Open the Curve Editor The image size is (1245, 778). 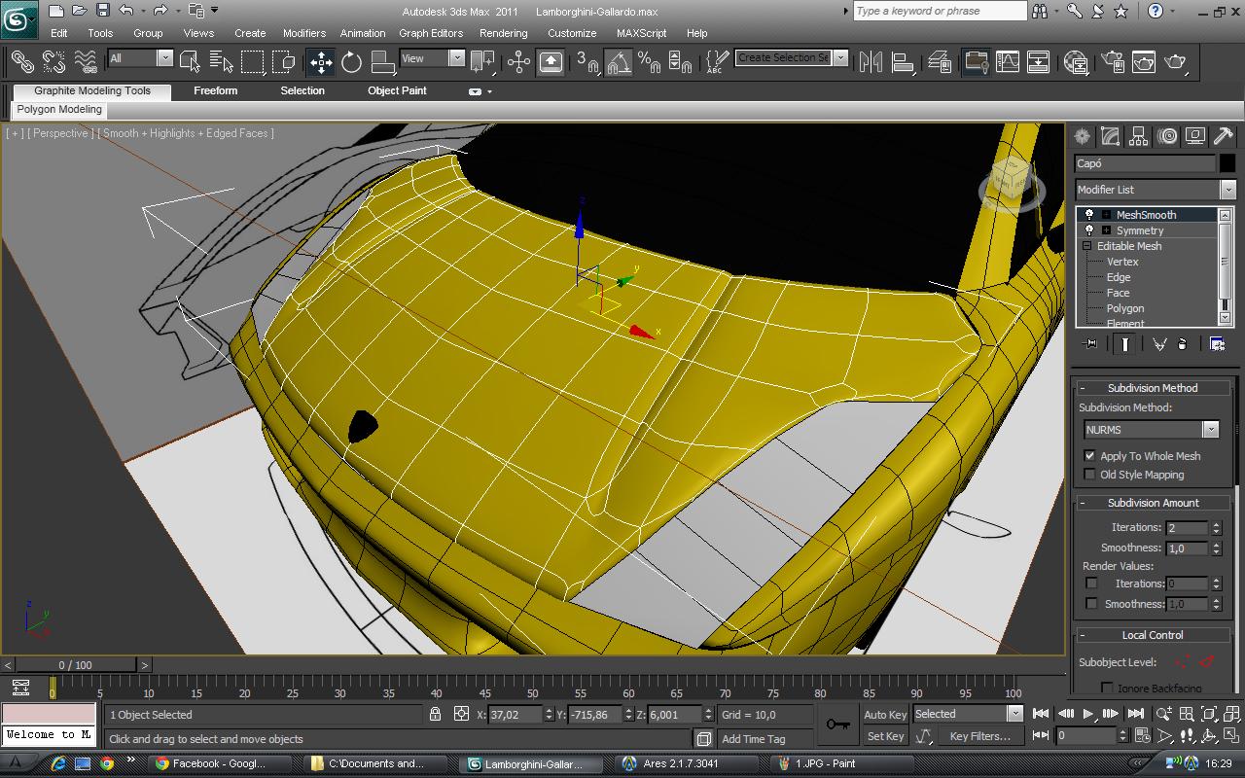point(1007,62)
